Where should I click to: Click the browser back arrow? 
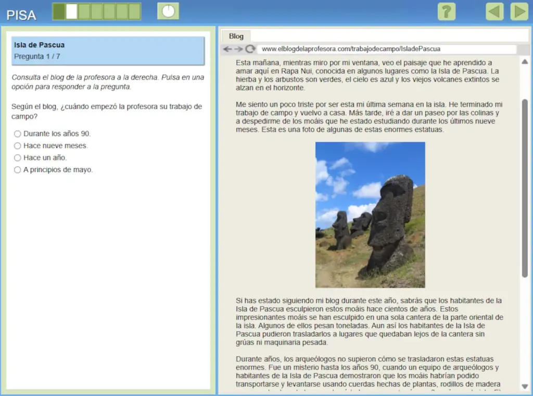(227, 49)
